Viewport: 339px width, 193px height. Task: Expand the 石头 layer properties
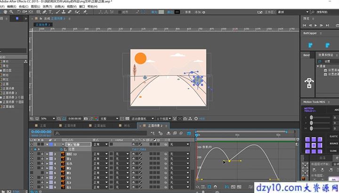pos(47,163)
